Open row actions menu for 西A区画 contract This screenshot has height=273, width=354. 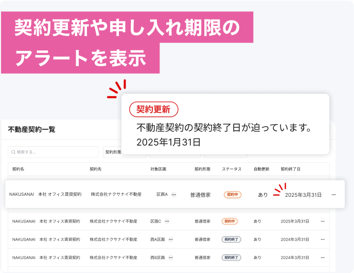point(323,240)
